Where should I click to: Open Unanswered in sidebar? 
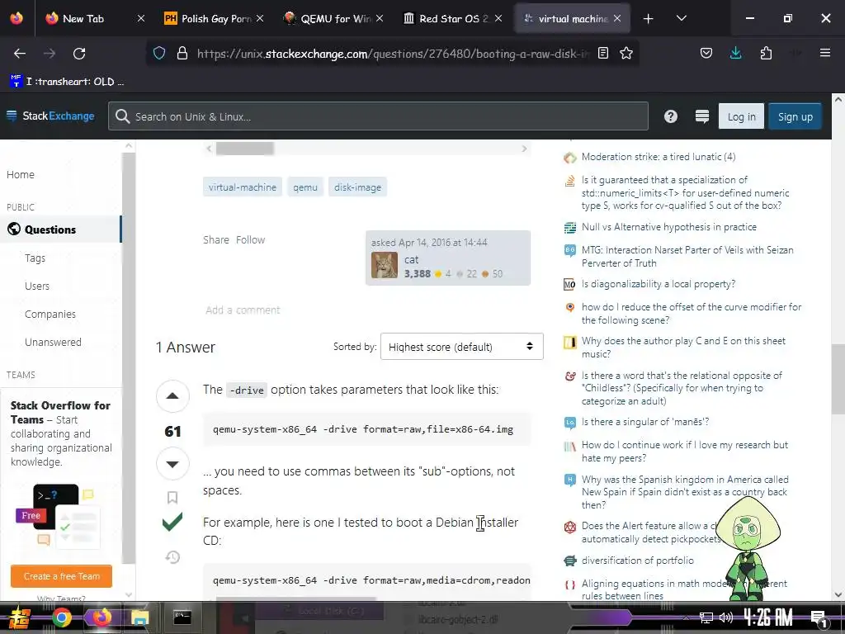click(53, 343)
